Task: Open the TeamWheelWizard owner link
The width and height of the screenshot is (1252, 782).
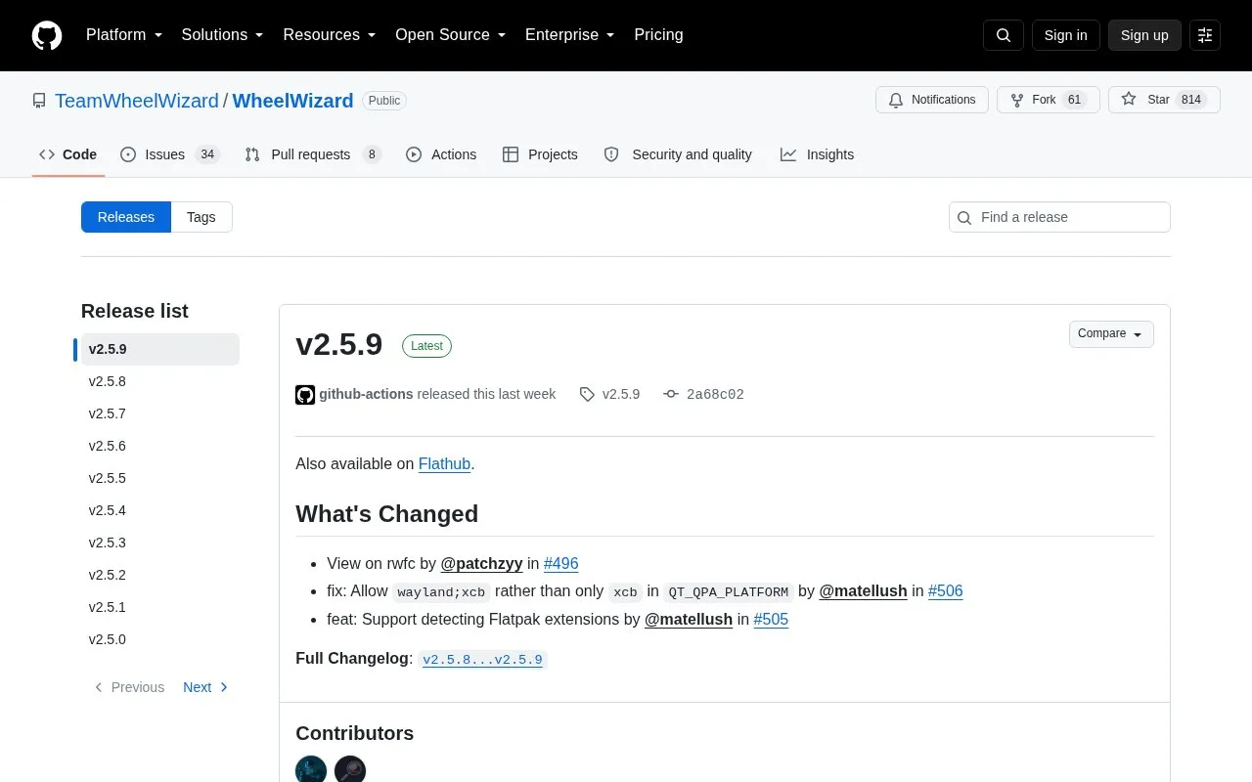Action: coord(137,101)
